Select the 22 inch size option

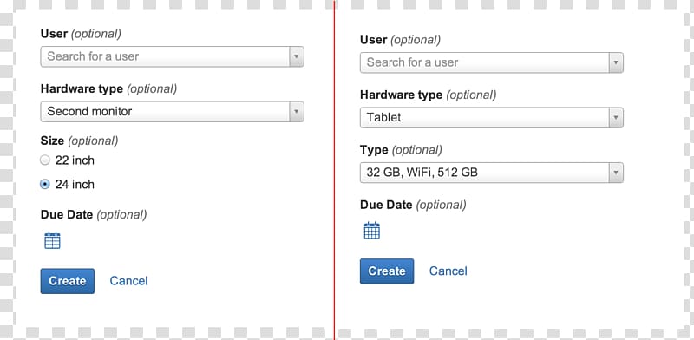[x=45, y=160]
